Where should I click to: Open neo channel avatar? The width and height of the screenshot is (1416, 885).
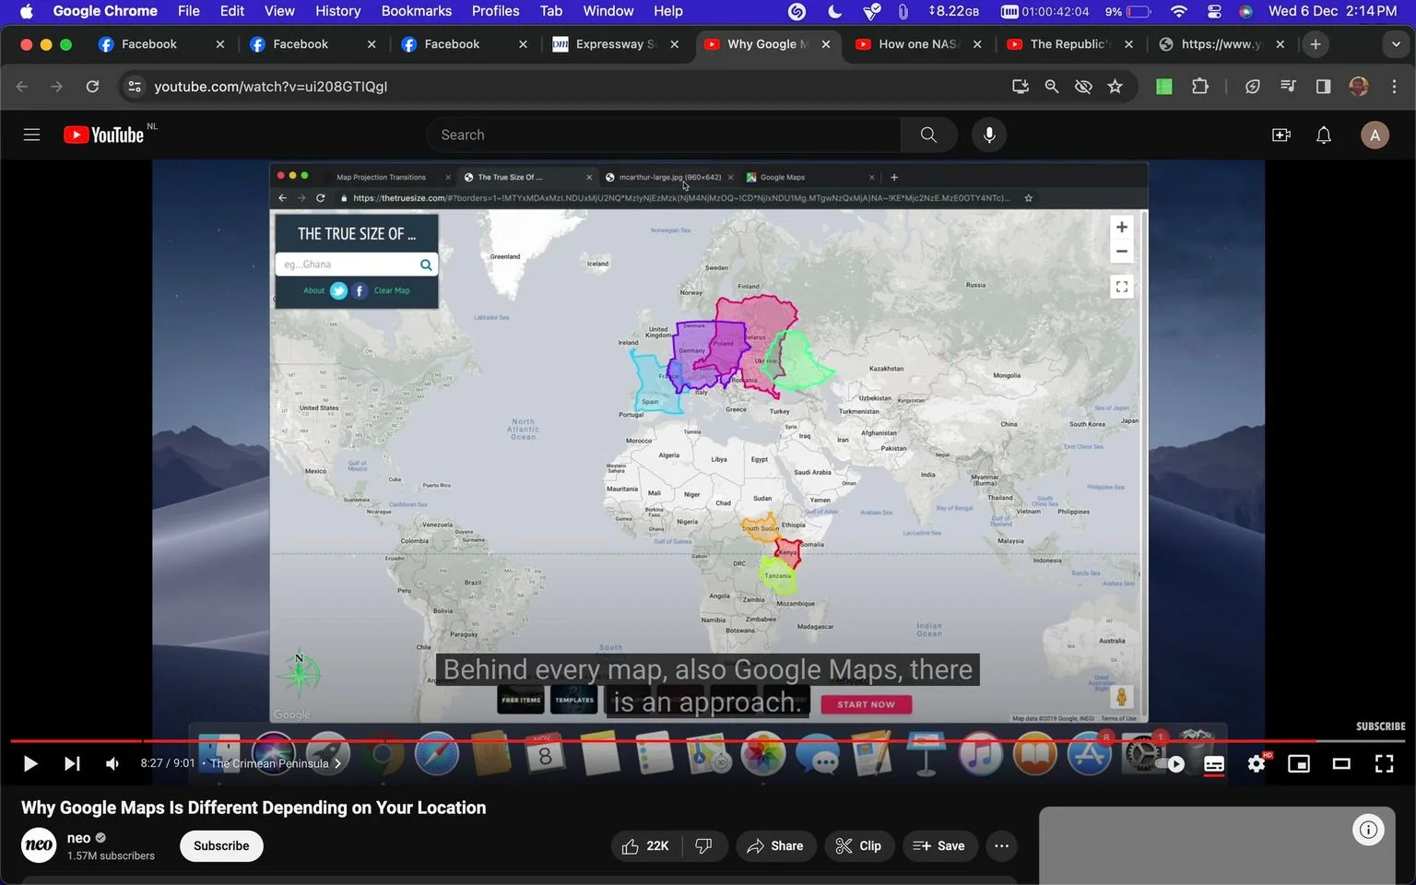pos(39,844)
